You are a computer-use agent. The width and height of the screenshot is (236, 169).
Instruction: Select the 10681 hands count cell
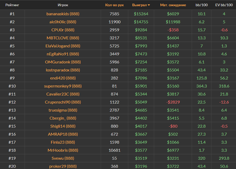point(114,150)
